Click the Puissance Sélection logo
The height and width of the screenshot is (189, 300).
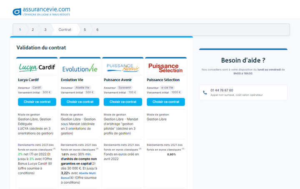tap(165, 68)
